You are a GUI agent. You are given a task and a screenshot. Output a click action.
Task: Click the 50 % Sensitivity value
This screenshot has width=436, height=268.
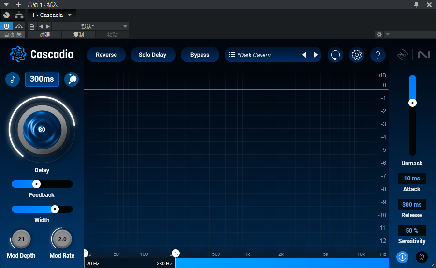click(x=412, y=231)
